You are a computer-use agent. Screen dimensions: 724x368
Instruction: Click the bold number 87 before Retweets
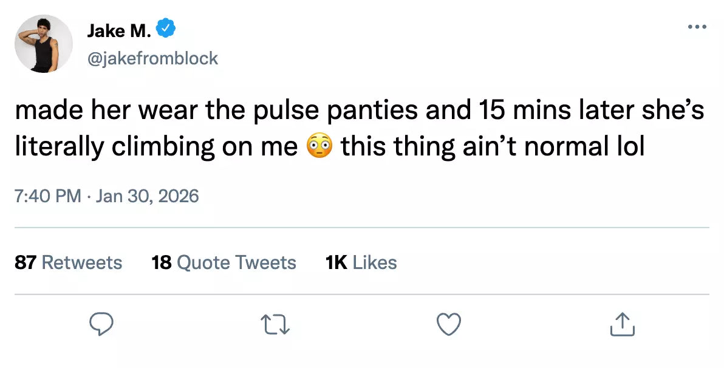pyautogui.click(x=26, y=262)
